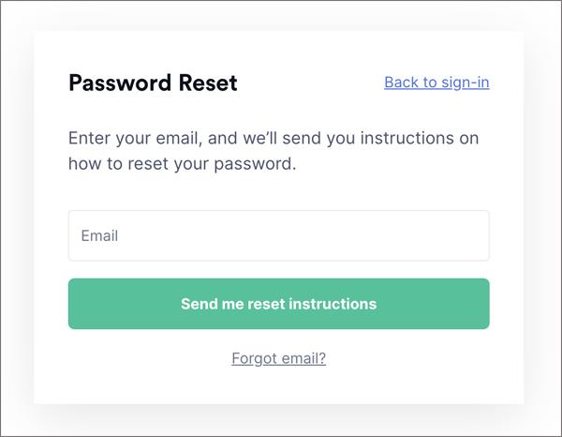Screen dimensions: 562x437
Task: Open the Forgot email? link
Action: point(278,357)
